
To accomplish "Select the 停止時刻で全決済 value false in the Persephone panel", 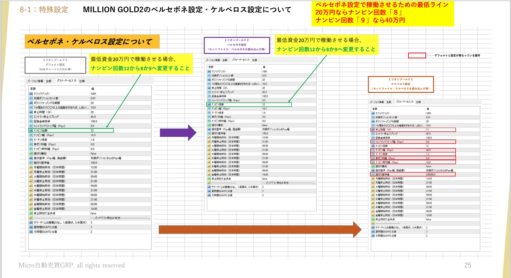I will (265, 179).
